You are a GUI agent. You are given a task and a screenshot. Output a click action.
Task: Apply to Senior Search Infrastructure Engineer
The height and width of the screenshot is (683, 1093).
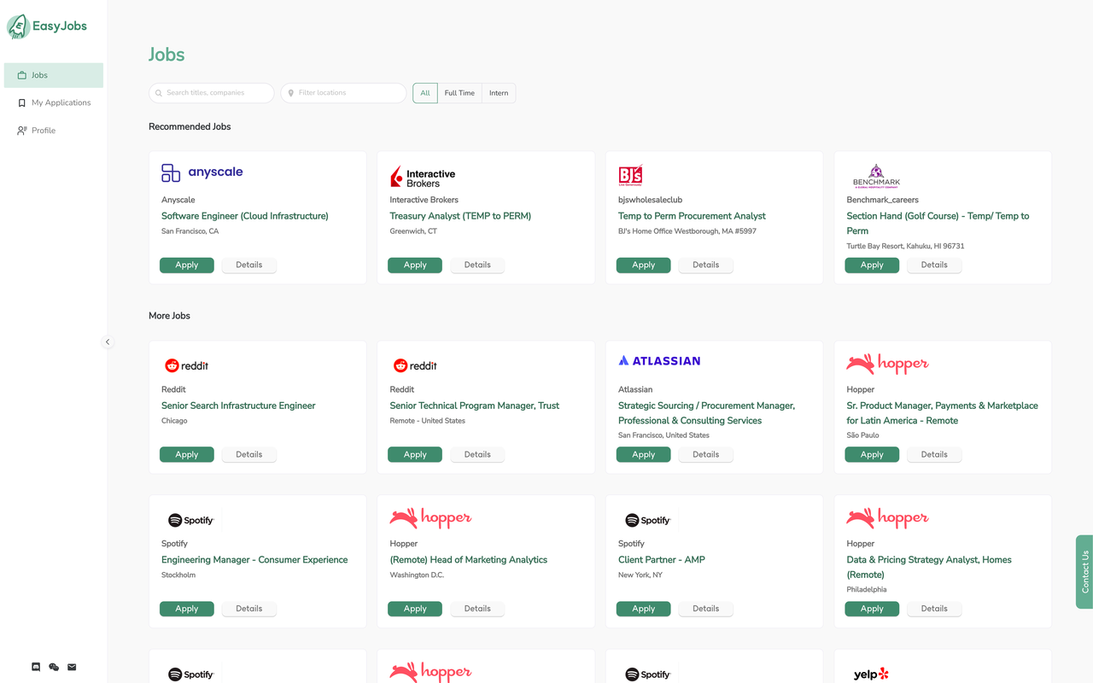[x=187, y=455]
